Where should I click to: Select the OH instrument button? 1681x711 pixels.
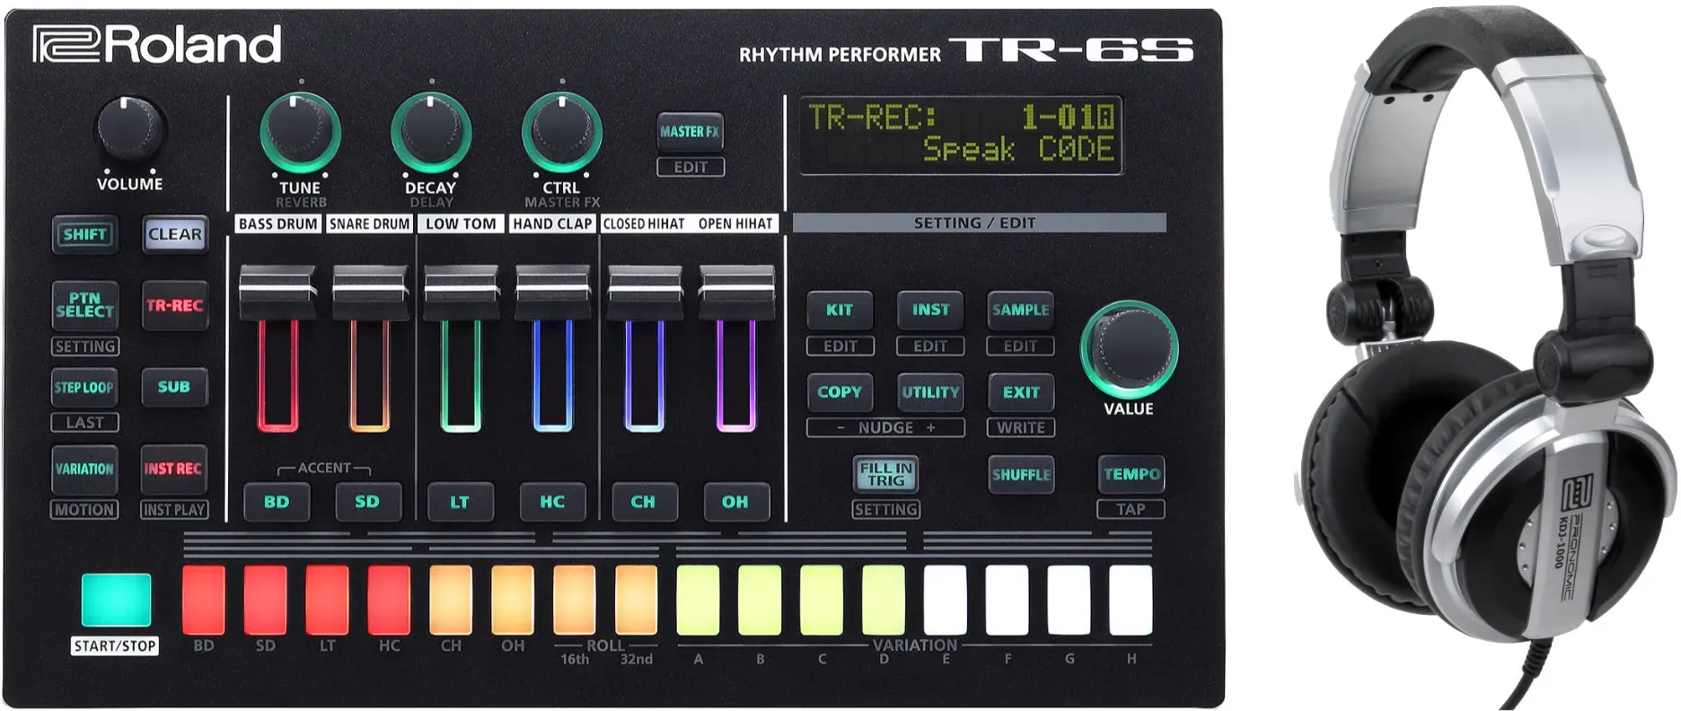pos(735,502)
